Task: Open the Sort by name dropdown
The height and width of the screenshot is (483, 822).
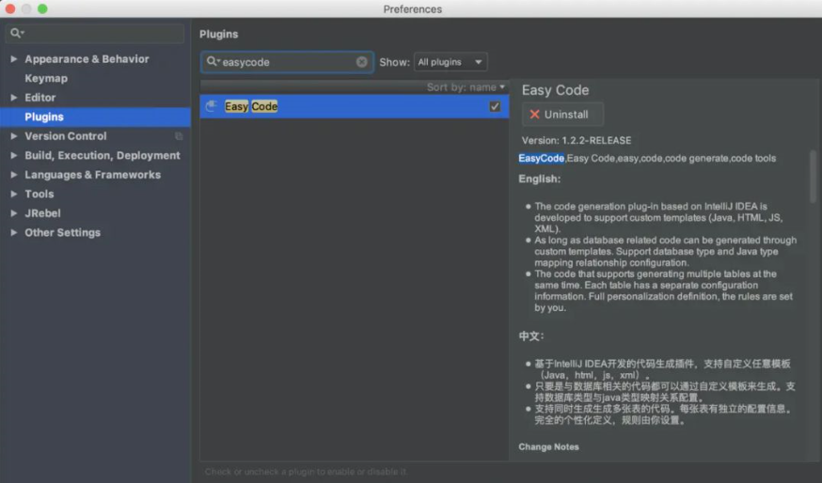Action: click(466, 87)
